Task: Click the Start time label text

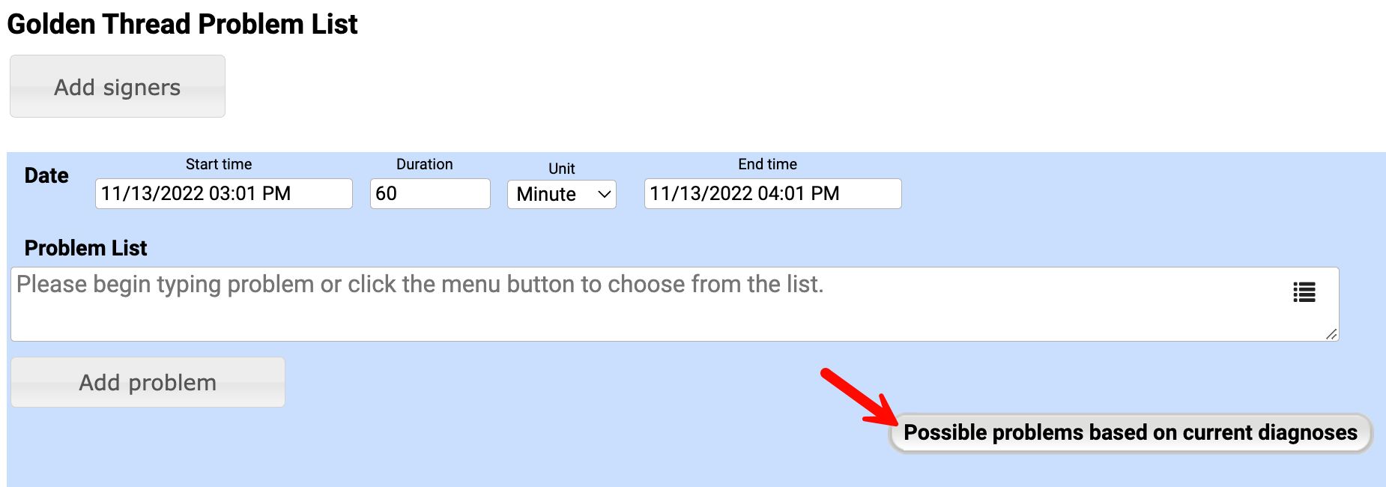Action: click(x=219, y=164)
